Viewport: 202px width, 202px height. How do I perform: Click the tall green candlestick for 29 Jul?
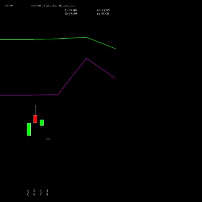pos(29,129)
